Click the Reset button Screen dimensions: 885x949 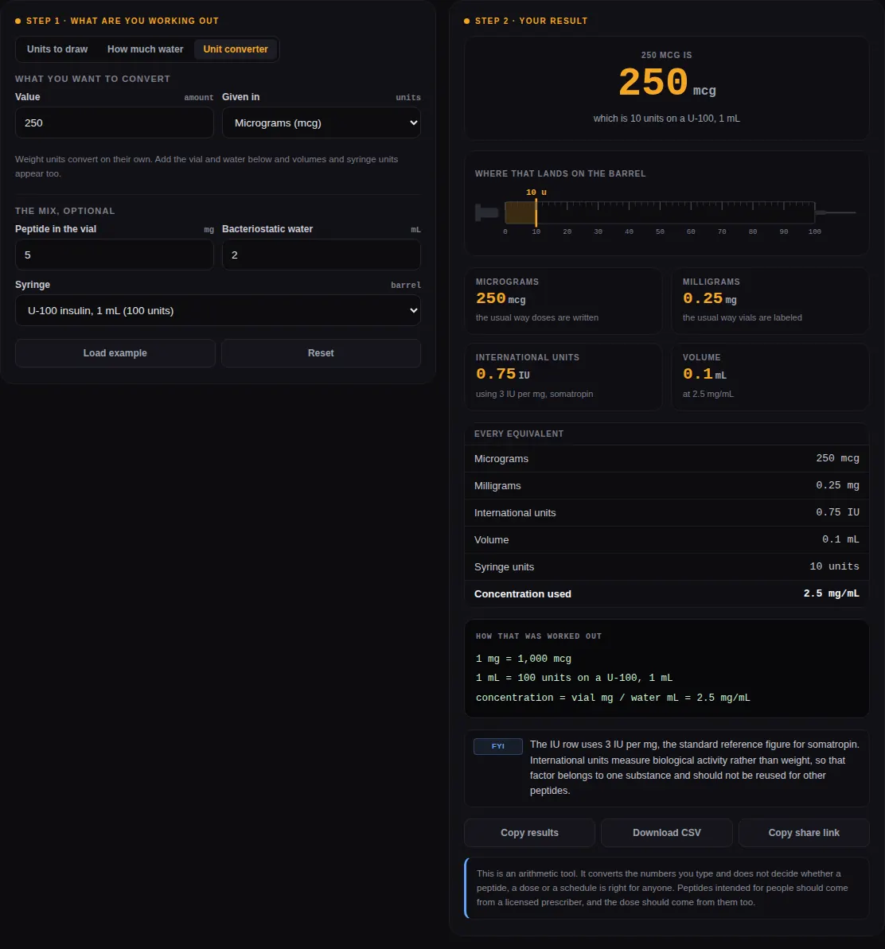[x=321, y=353]
